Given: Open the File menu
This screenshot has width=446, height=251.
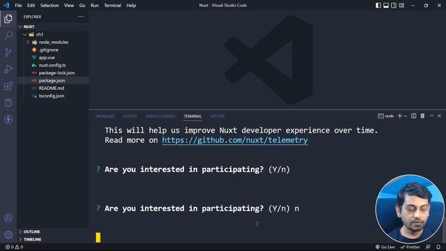Looking at the screenshot, I should [x=18, y=6].
